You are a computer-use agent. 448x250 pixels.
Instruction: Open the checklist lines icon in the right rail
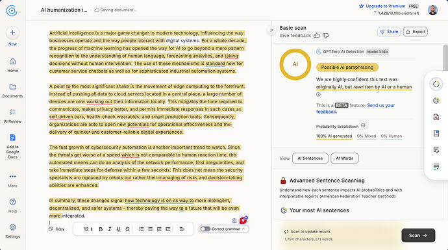point(436,167)
